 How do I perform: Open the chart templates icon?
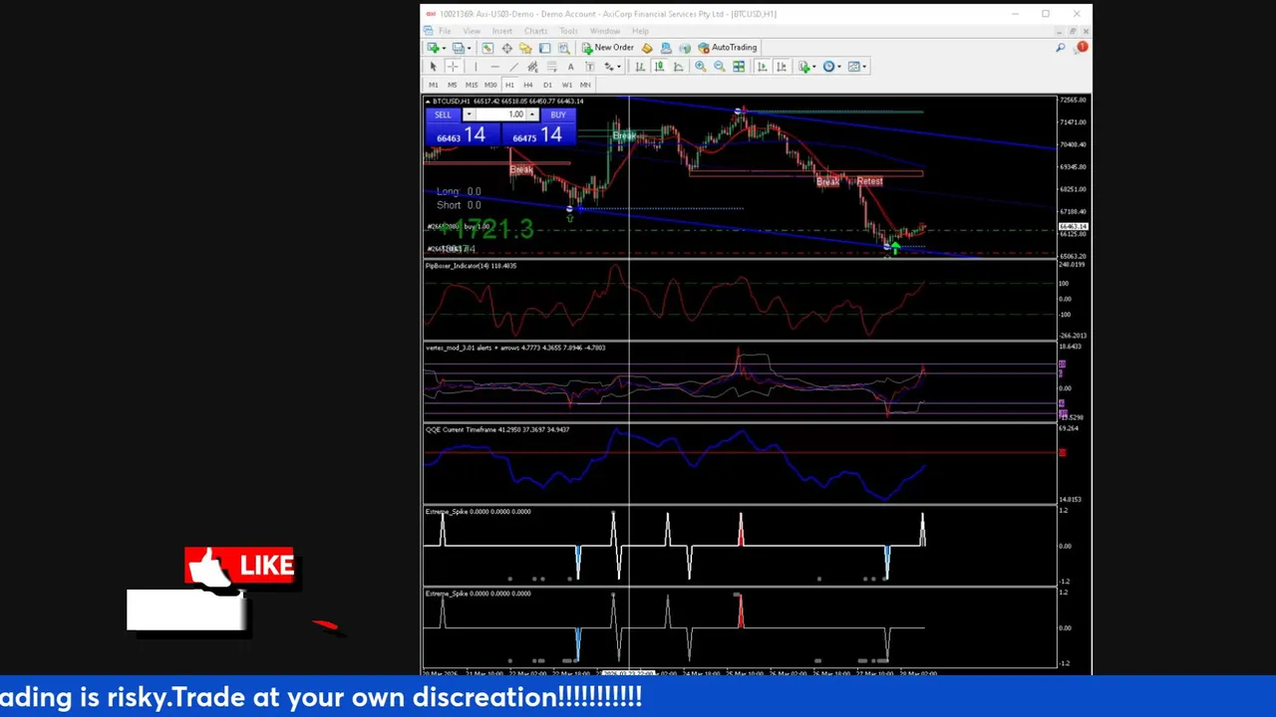(853, 67)
